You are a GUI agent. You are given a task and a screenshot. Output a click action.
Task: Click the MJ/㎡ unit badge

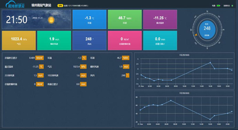(40, 58)
